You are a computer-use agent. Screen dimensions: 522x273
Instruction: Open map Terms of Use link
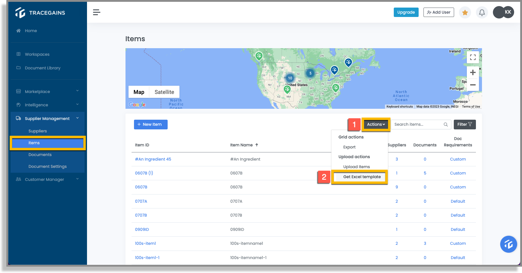471,107
